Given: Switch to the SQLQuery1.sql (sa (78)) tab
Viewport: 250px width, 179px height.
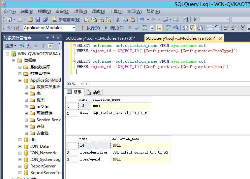Looking at the screenshot, I should click(101, 38).
